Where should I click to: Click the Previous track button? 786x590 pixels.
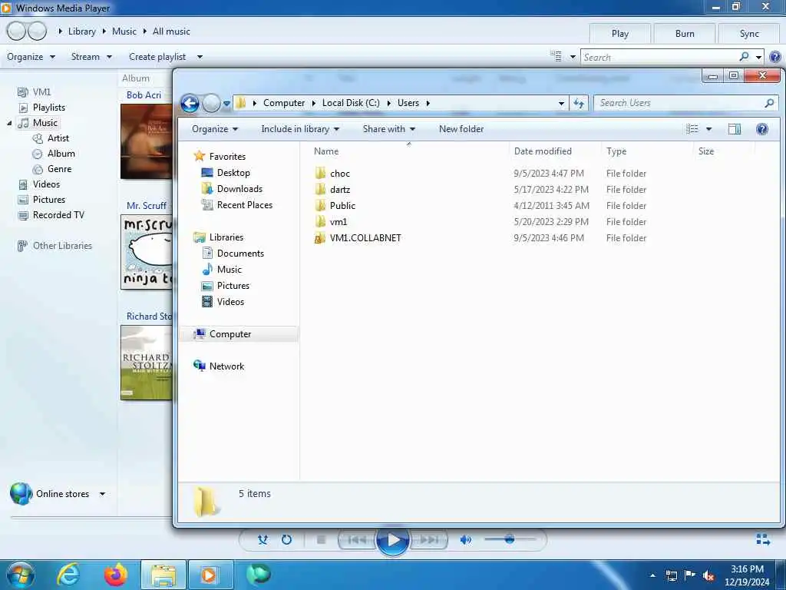[x=357, y=540]
